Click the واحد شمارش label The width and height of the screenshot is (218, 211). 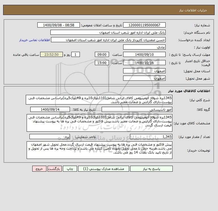click(85, 137)
